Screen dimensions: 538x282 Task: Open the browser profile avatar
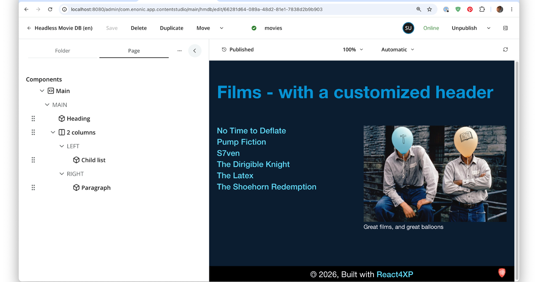500,9
